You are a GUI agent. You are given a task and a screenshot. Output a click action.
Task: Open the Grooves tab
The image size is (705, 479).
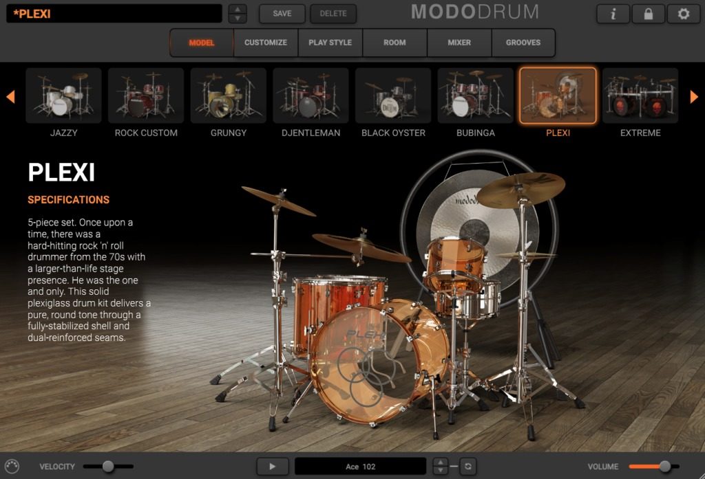click(x=523, y=43)
